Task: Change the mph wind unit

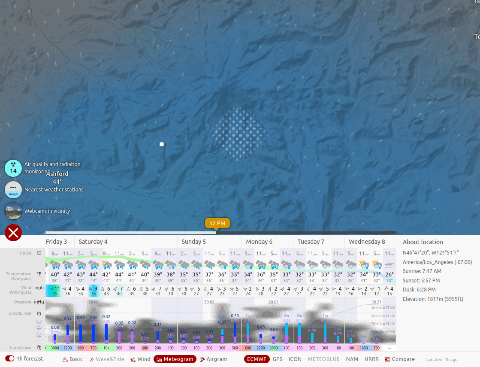Action: (x=39, y=288)
